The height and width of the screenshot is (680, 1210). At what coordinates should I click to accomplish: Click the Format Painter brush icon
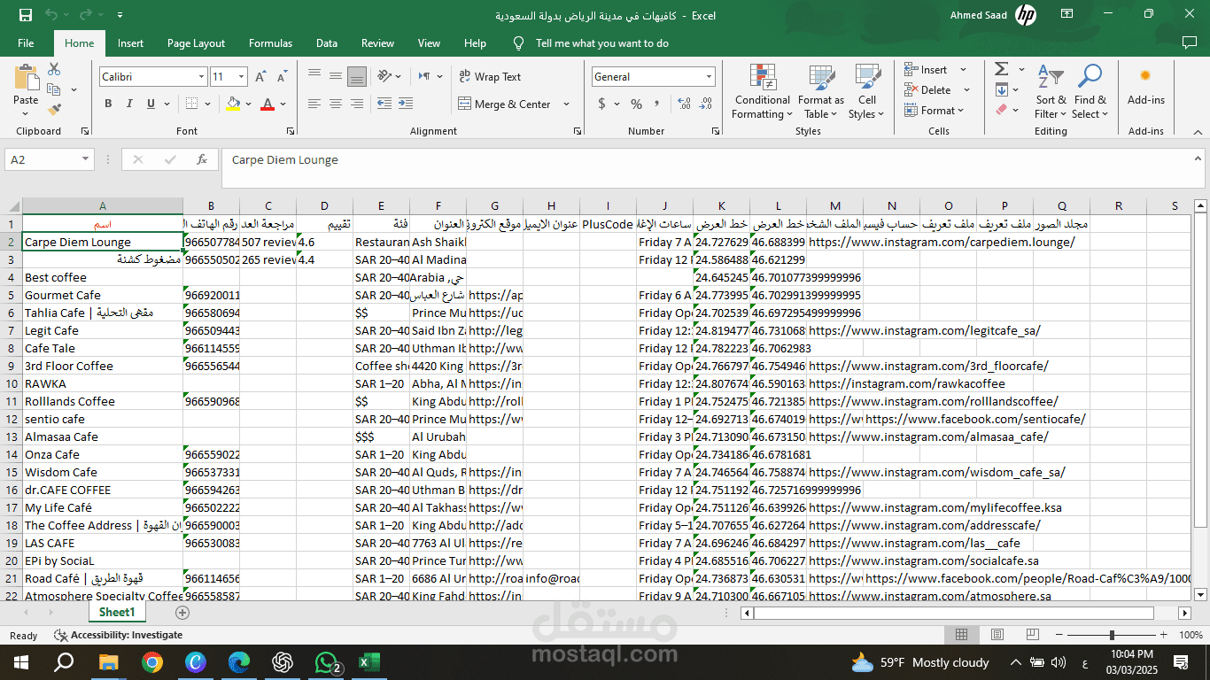click(x=54, y=110)
